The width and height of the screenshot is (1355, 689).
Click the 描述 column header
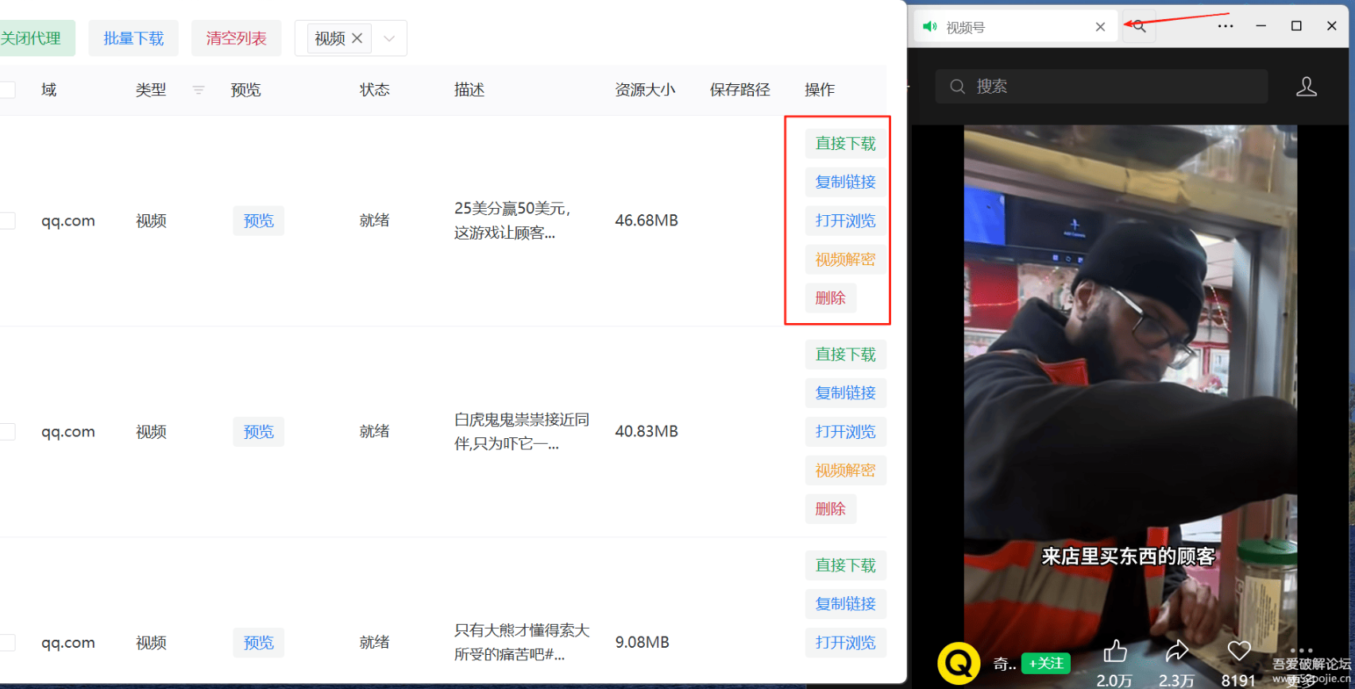469,90
